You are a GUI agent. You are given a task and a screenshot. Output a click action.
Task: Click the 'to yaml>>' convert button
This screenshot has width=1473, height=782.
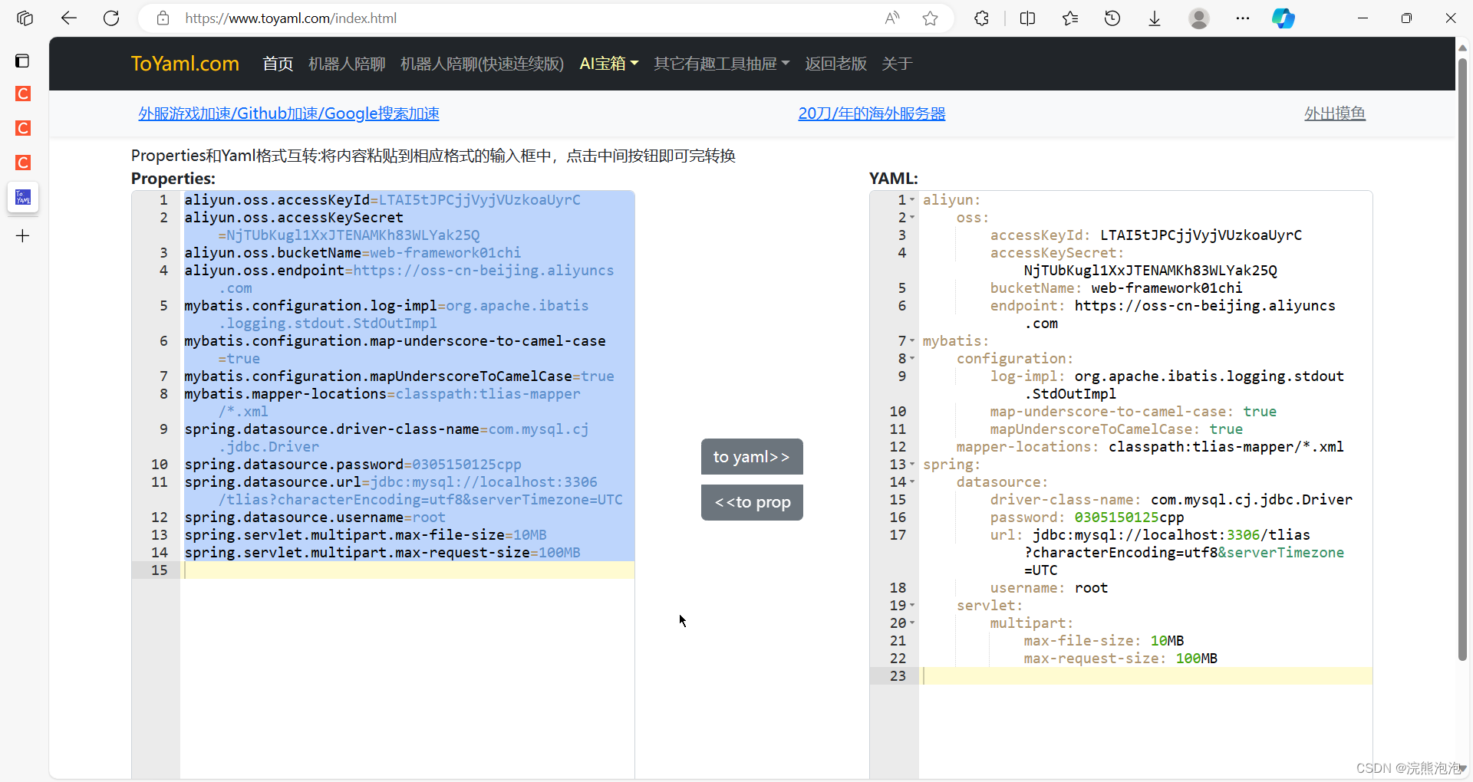point(752,456)
